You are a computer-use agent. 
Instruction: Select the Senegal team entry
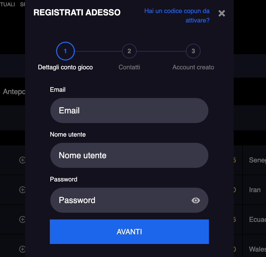pos(258,160)
